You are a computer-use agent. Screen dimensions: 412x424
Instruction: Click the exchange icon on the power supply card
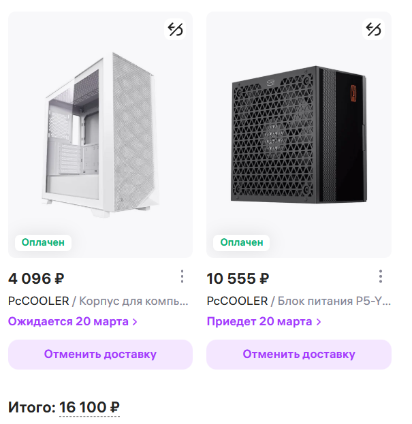pos(373,29)
